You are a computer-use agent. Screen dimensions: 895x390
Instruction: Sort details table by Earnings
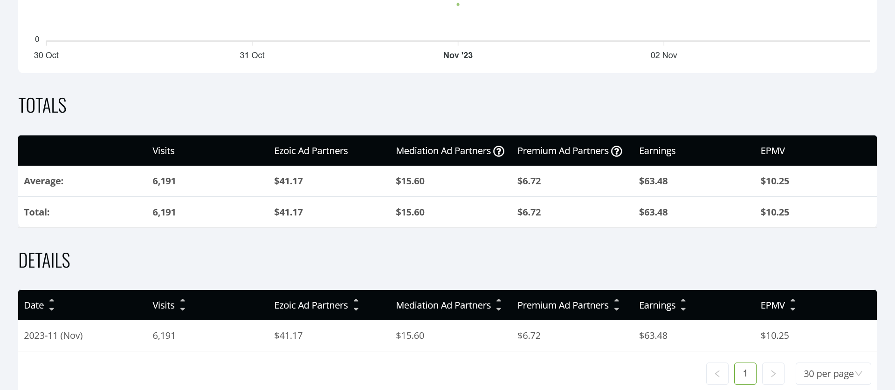pos(683,305)
